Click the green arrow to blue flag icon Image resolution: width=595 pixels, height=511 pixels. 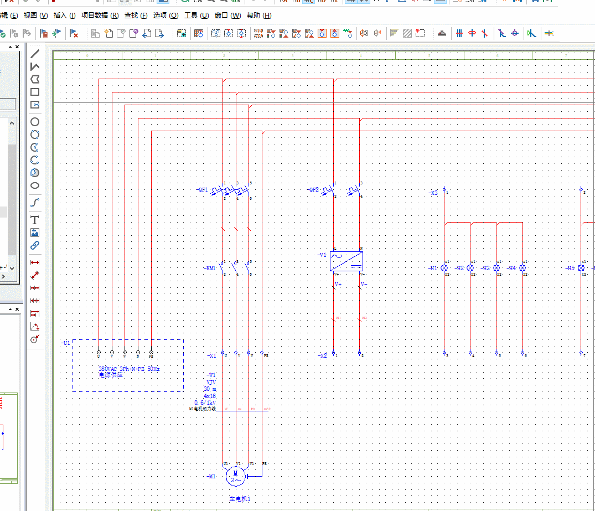click(56, 33)
